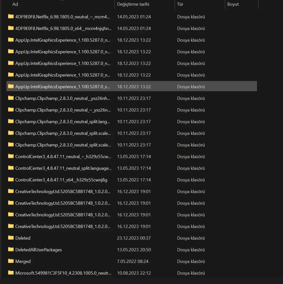The width and height of the screenshot is (283, 284).
Task: Select 4DF9E0F8.Netflix_6.98.1805.0_x64__mcm4njqhn... folder name
Action: tap(63, 28)
